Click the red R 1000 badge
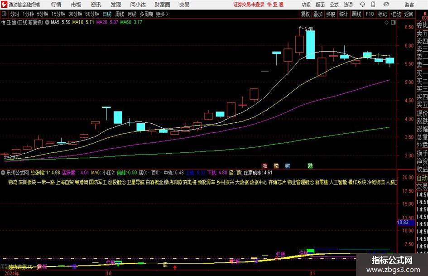Screen dimensions: 428x276 click(424, 16)
